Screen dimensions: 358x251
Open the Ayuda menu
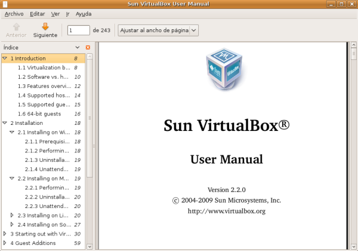(84, 13)
